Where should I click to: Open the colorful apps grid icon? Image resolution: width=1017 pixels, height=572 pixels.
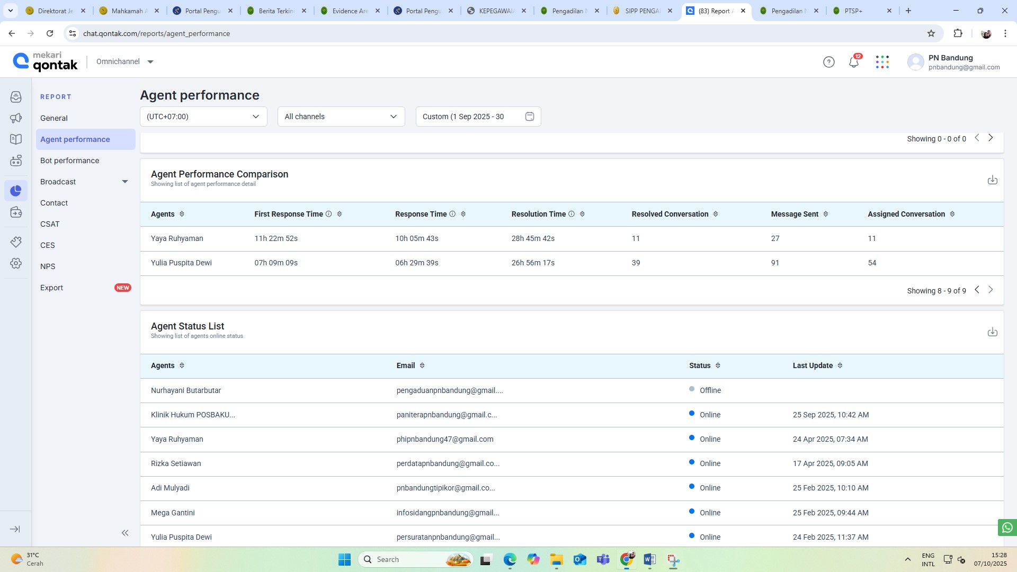tap(882, 62)
